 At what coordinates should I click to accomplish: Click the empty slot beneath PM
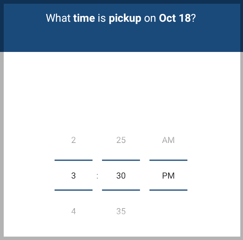click(x=168, y=211)
